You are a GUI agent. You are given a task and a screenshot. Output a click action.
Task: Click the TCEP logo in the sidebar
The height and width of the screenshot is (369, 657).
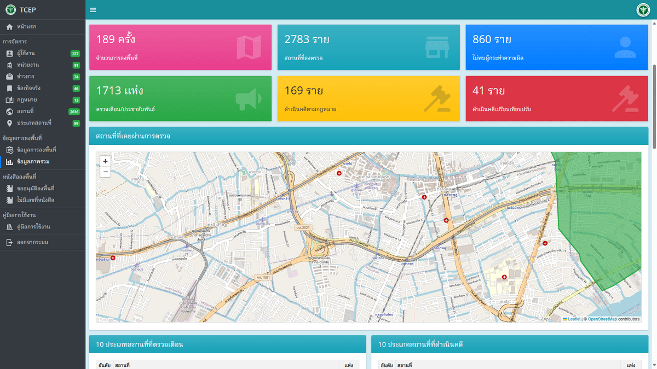[x=10, y=10]
